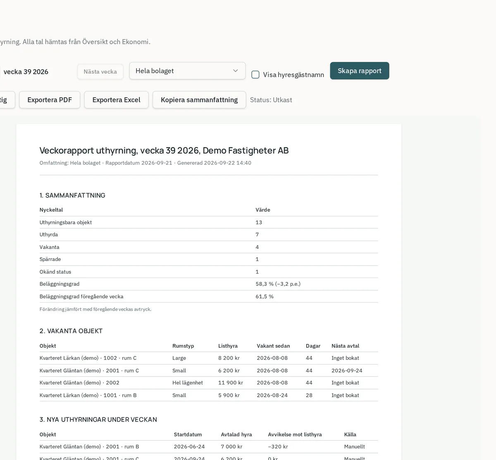
Task: Select Kvarteret Gläntan 2002 vacant row
Action: point(209,383)
